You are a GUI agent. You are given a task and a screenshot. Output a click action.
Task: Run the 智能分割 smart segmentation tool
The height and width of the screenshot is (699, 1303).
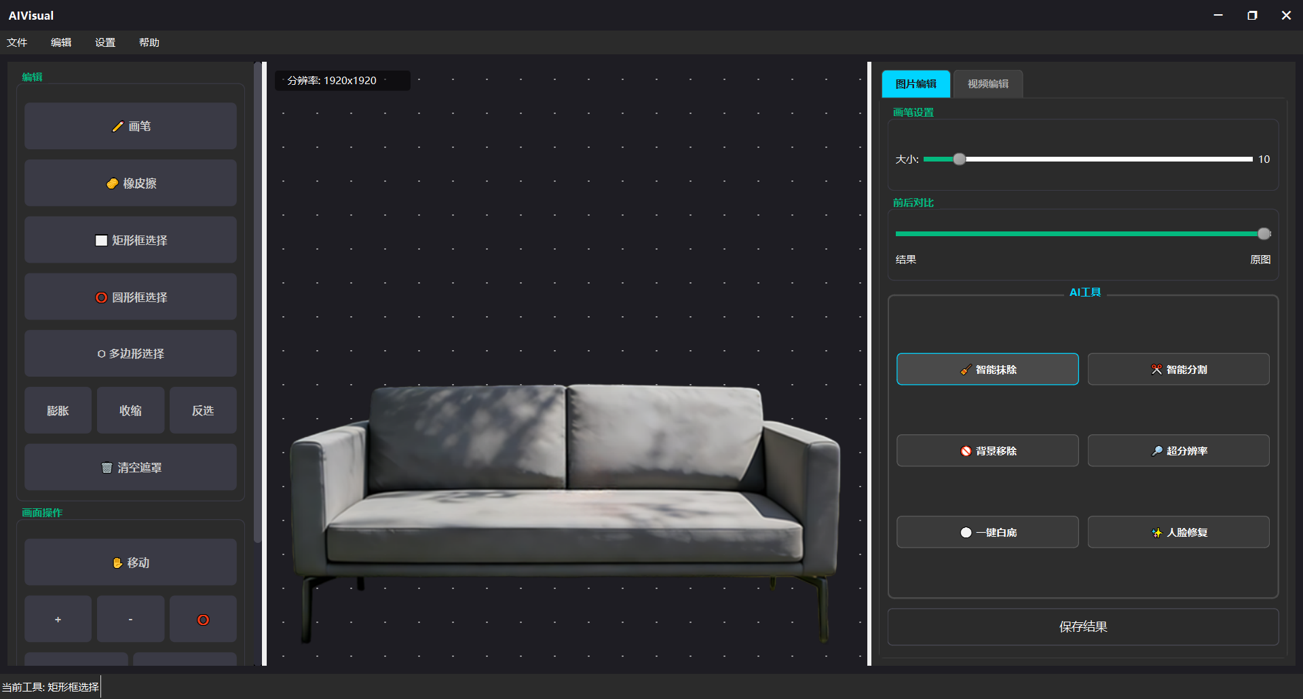1178,369
